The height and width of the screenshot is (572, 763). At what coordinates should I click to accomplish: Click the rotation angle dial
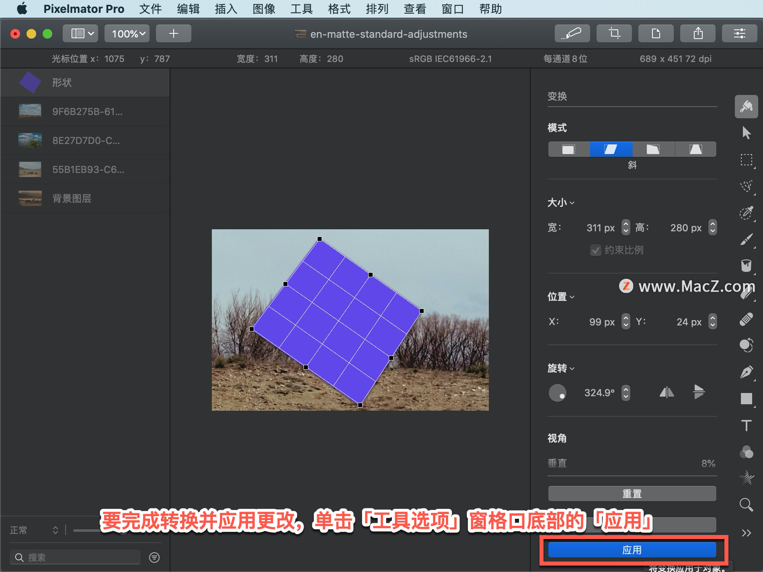pyautogui.click(x=557, y=393)
